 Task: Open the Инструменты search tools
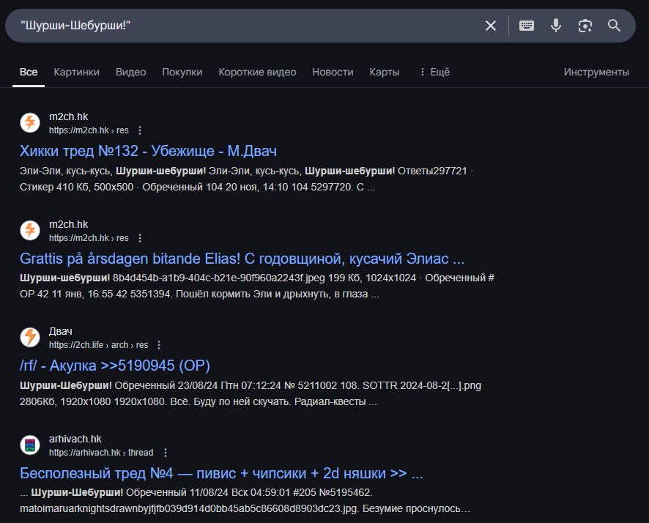click(596, 72)
